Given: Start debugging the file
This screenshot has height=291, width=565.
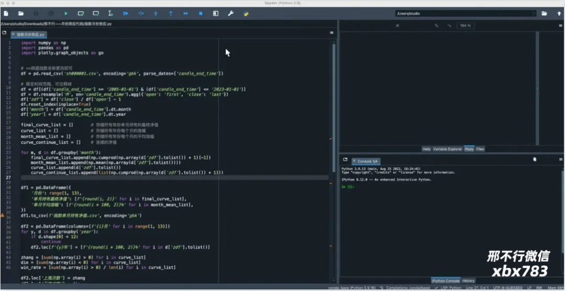Looking at the screenshot, I should pyautogui.click(x=126, y=13).
